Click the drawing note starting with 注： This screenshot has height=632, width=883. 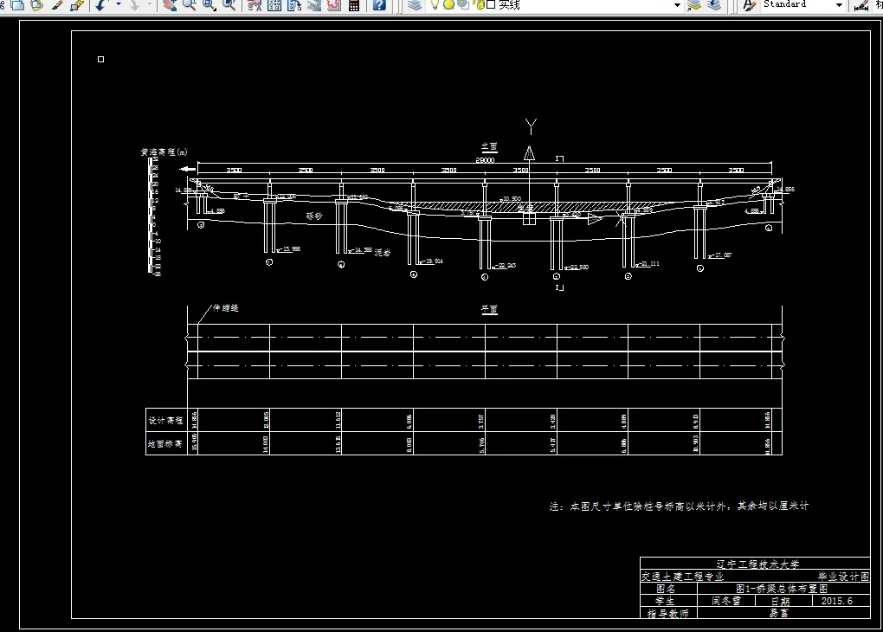coord(680,506)
